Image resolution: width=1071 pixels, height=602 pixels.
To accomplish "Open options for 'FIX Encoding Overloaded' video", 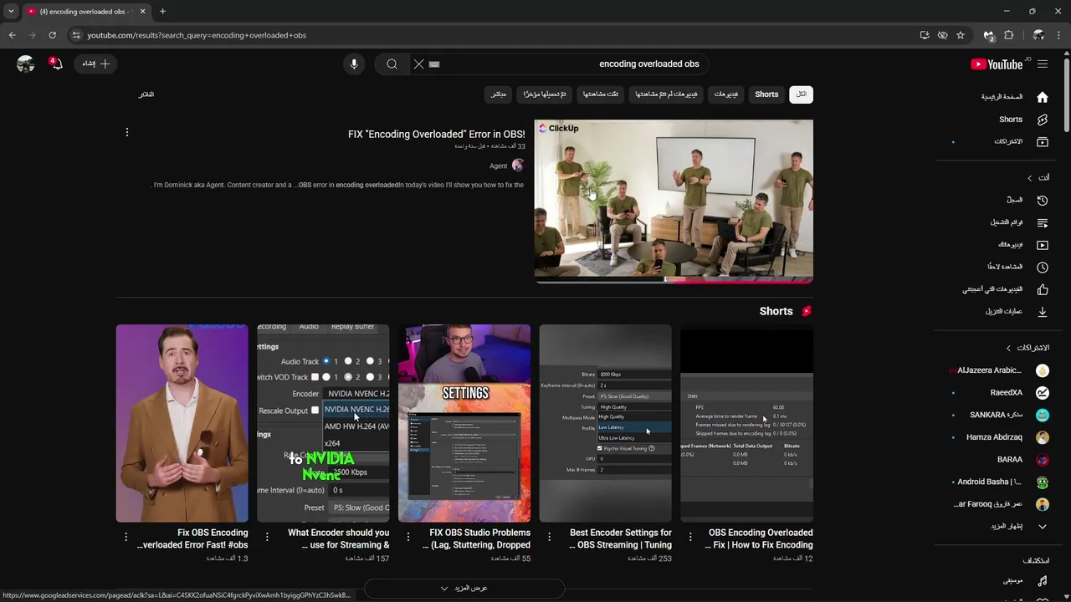I will click(127, 132).
